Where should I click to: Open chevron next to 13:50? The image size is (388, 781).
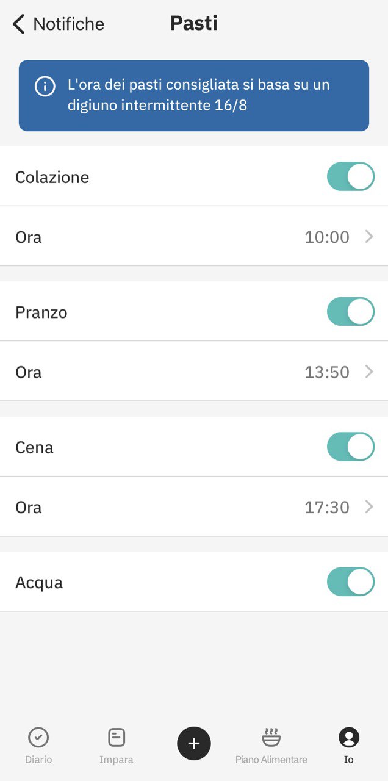pyautogui.click(x=369, y=372)
